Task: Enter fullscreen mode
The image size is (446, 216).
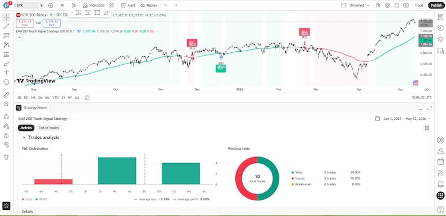Action: [397, 5]
